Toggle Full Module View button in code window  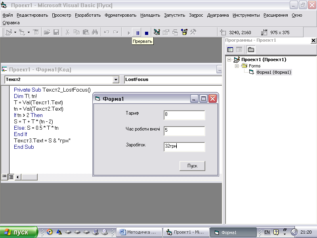[11, 177]
